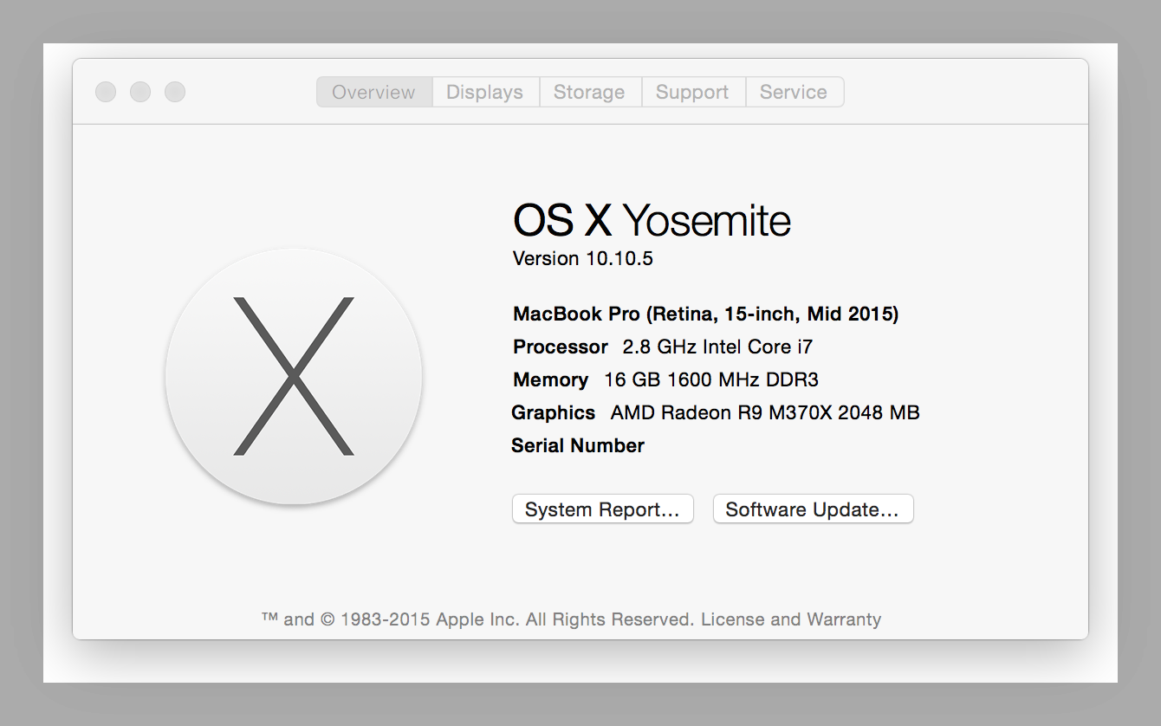Select the MacBook Pro model name line
The width and height of the screenshot is (1161, 726).
tap(706, 314)
